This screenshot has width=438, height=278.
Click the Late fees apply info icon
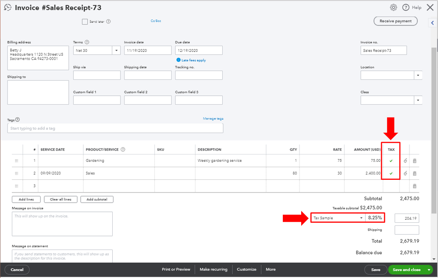point(178,60)
